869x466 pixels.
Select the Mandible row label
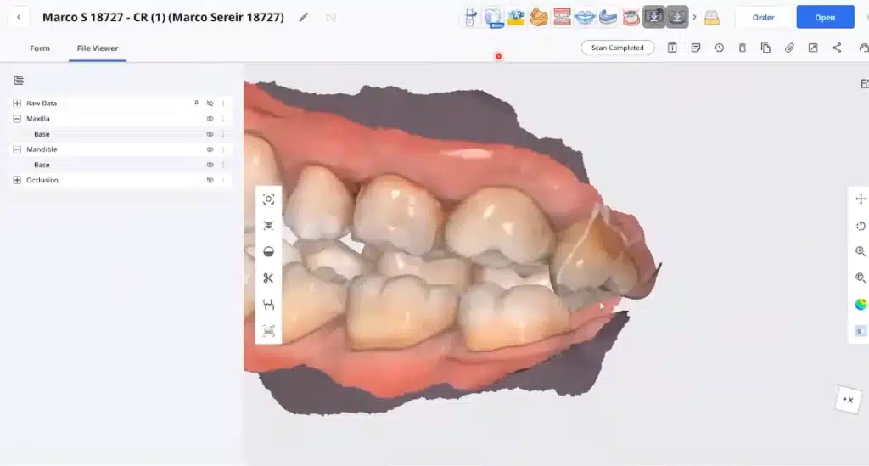click(x=42, y=149)
